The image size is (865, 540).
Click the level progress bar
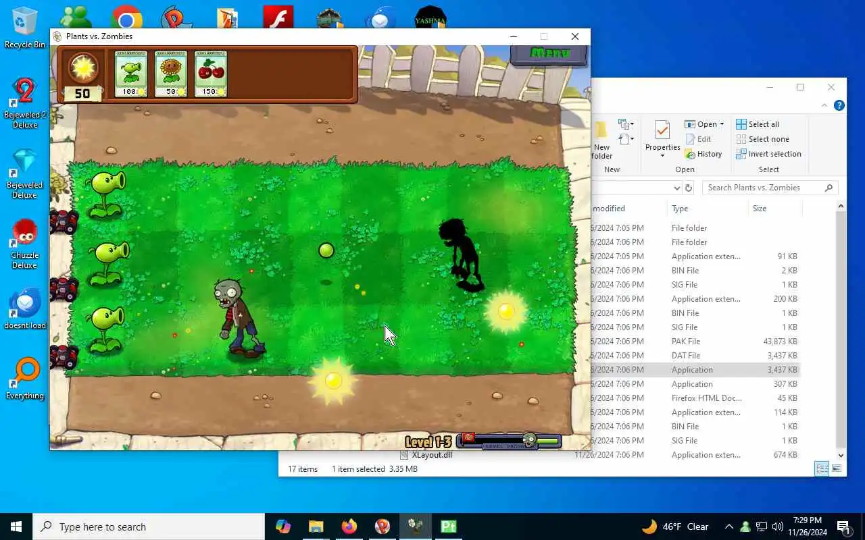(x=509, y=441)
